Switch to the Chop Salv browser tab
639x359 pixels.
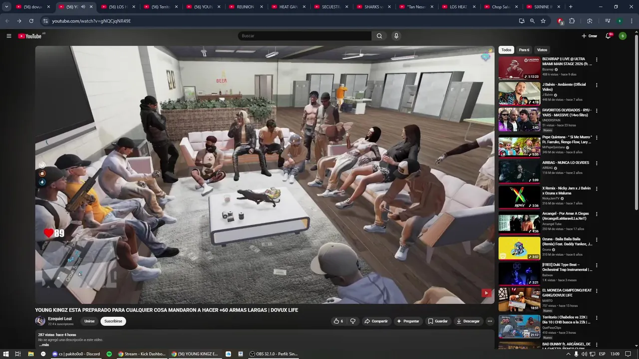500,7
